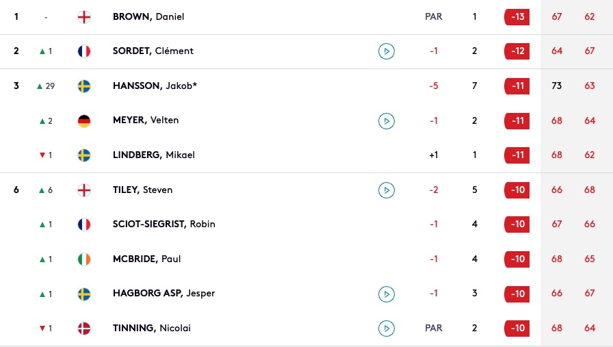Screen dimensions: 613x347
Task: Click the -12 total score badge for Sordet
Action: click(517, 51)
